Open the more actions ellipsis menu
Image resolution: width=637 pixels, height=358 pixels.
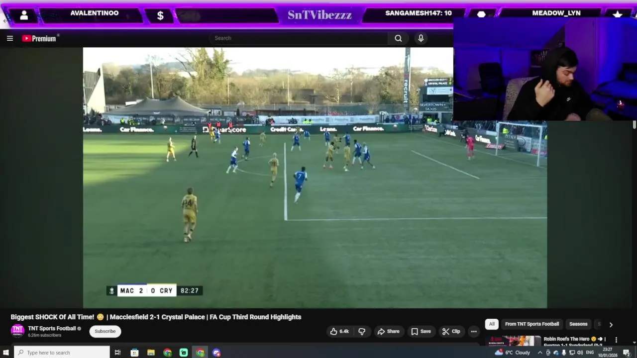pyautogui.click(x=474, y=331)
